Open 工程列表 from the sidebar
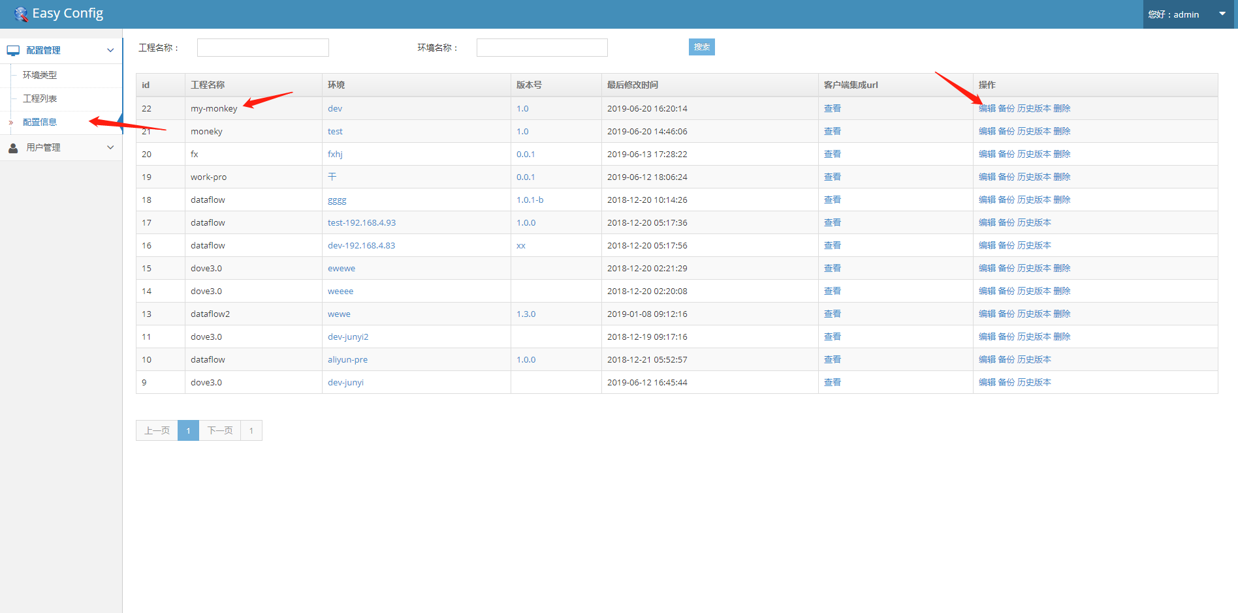The width and height of the screenshot is (1238, 613). [x=39, y=98]
